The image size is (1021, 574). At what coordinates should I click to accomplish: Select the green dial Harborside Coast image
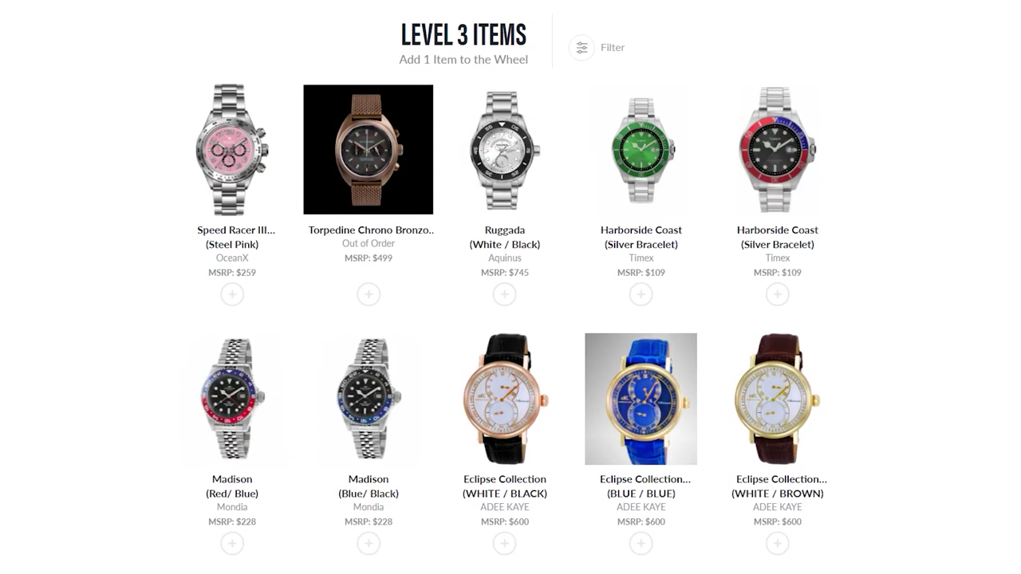point(641,150)
